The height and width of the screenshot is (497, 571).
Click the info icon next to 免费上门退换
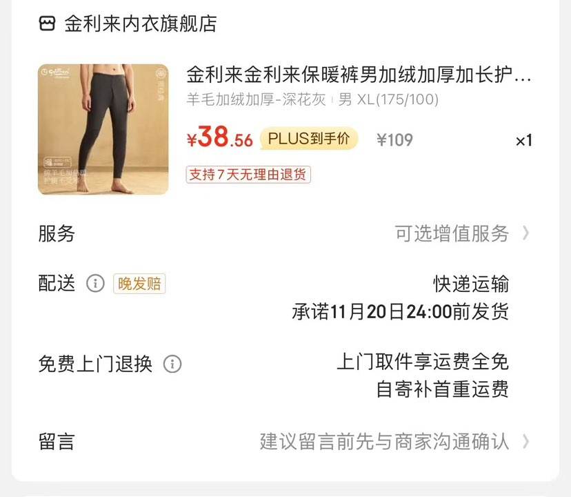[172, 364]
